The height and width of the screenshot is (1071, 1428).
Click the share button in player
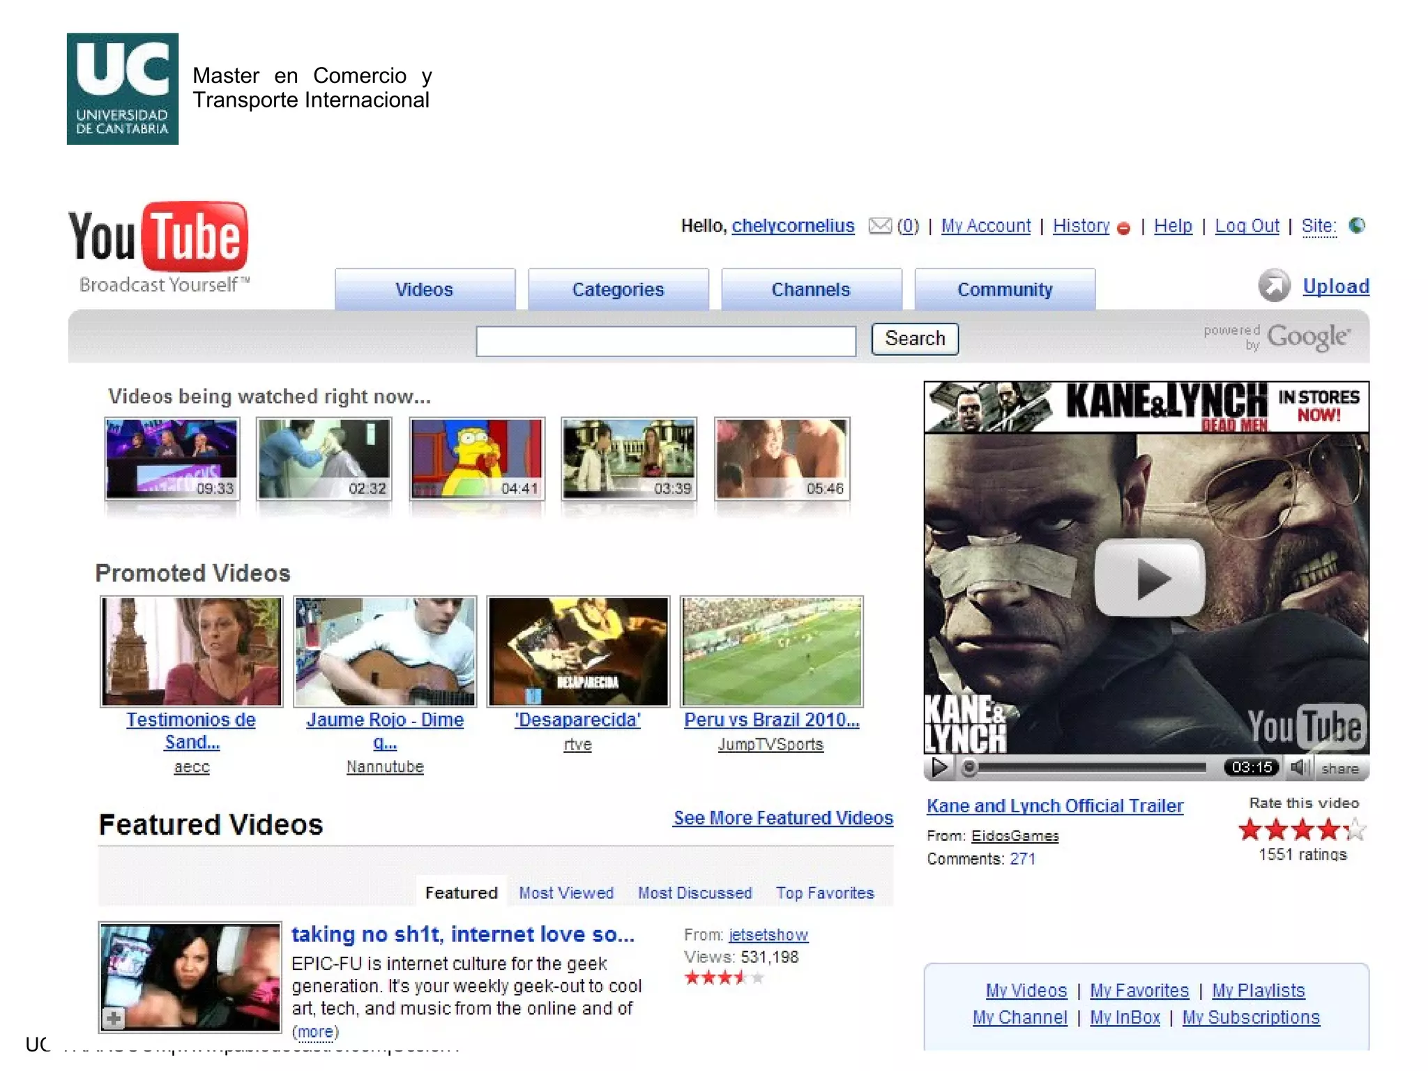tap(1339, 768)
